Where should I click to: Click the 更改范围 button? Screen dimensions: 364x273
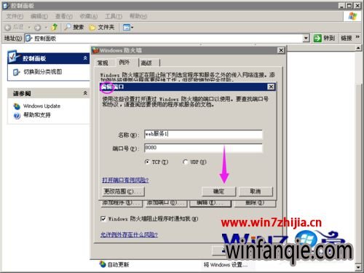click(123, 191)
